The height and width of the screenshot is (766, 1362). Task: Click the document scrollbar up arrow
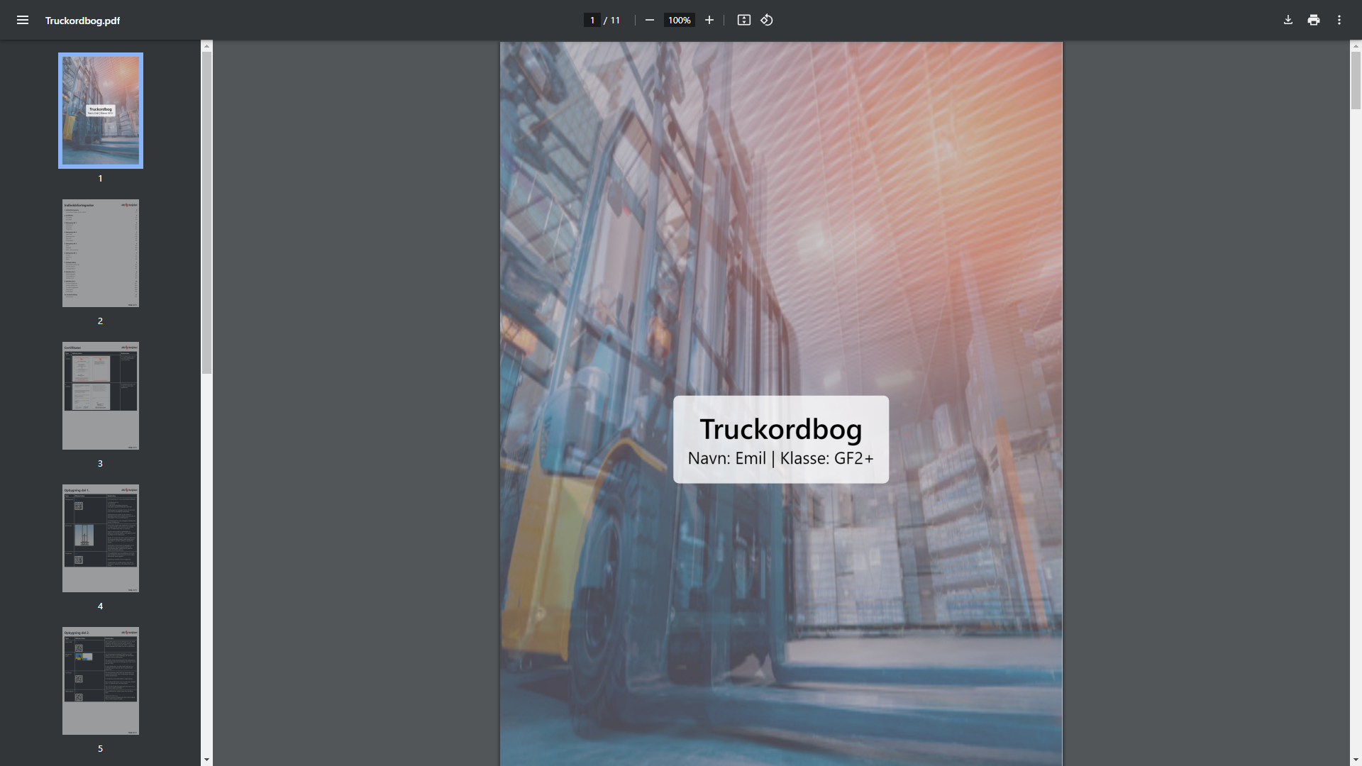(1356, 46)
